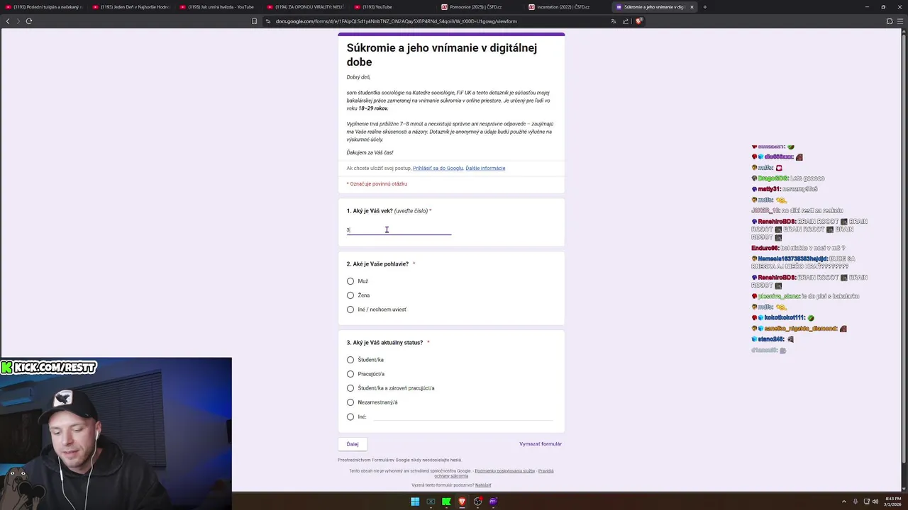Open Ďalšie informácie link

pos(485,169)
